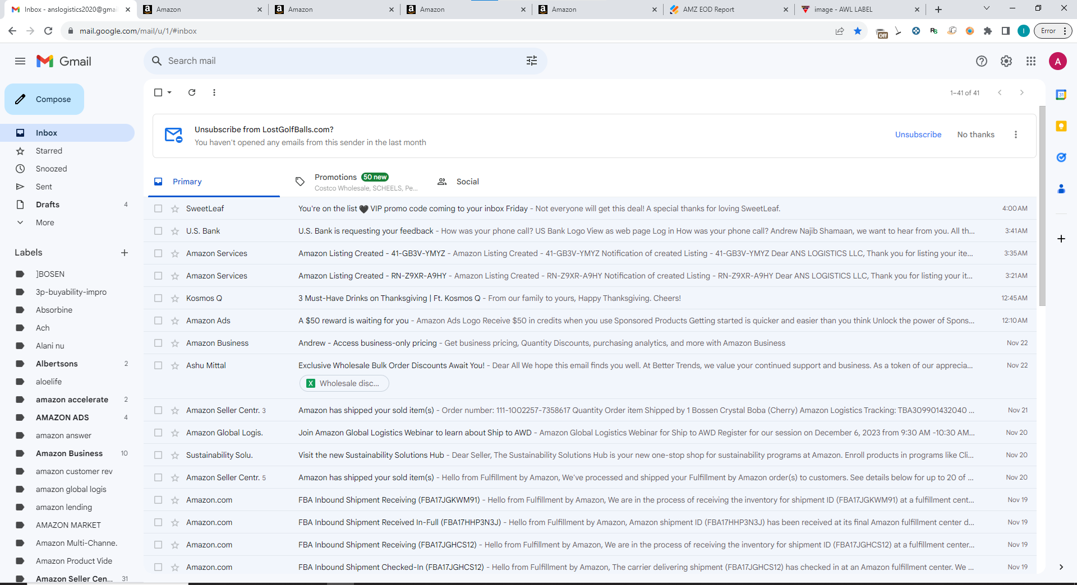Image resolution: width=1077 pixels, height=585 pixels.
Task: Expand the hidden side panel arrow
Action: pyautogui.click(x=1061, y=567)
